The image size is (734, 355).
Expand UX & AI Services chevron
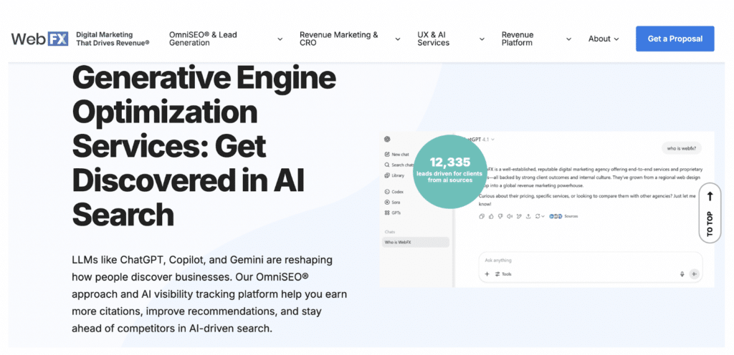tap(482, 39)
